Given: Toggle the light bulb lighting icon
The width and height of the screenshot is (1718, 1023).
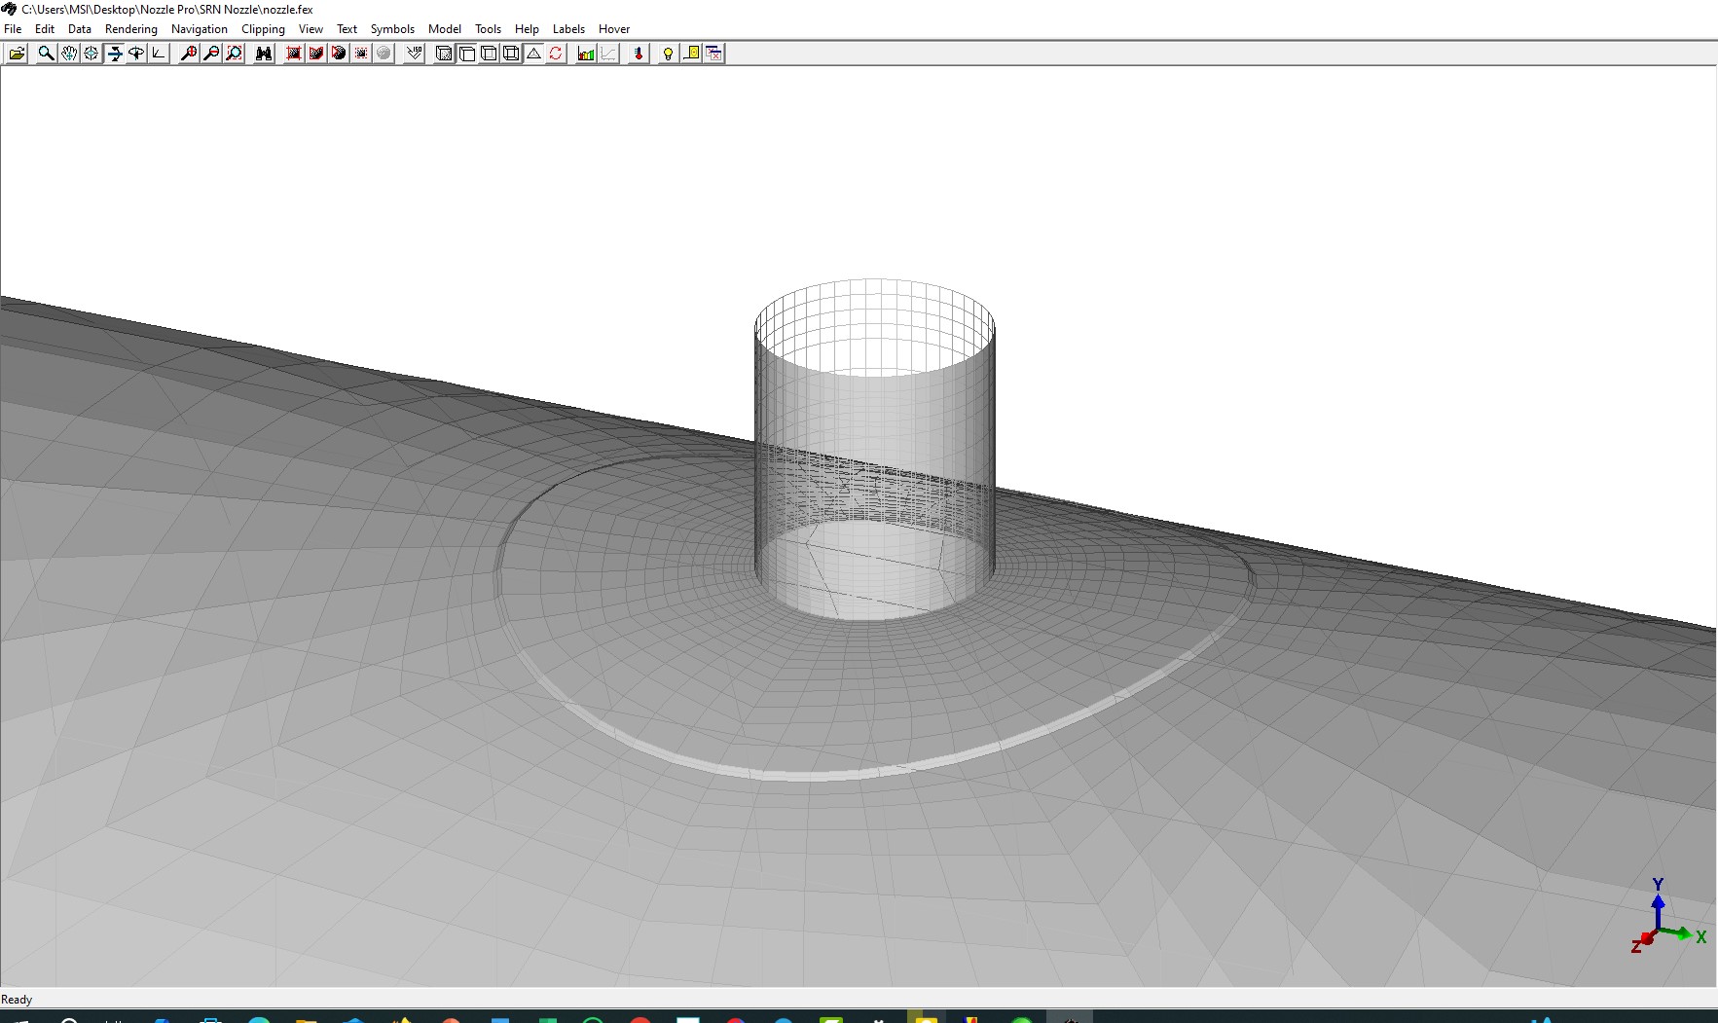Looking at the screenshot, I should tap(668, 54).
